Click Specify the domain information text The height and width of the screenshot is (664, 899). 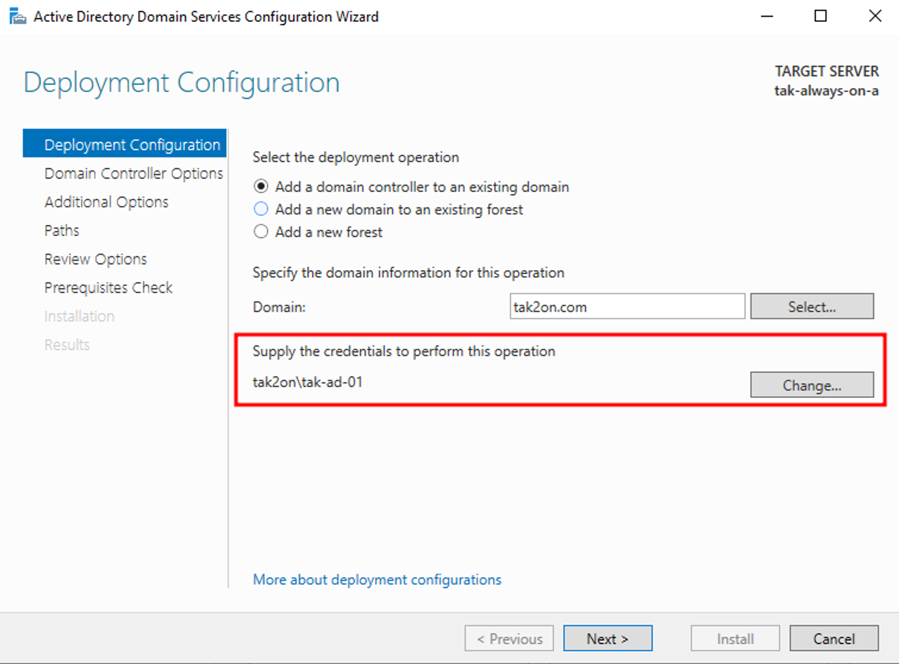coord(408,273)
